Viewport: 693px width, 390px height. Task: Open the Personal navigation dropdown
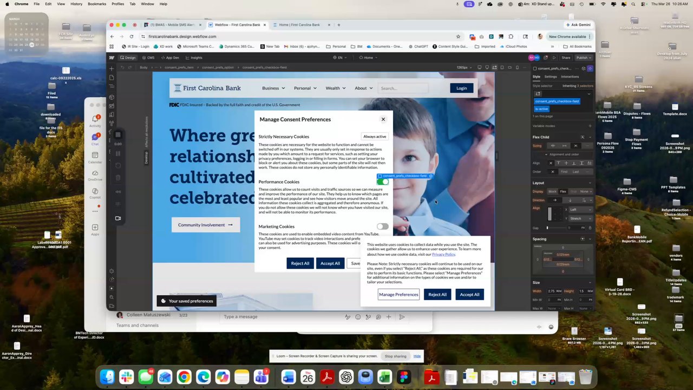305,88
